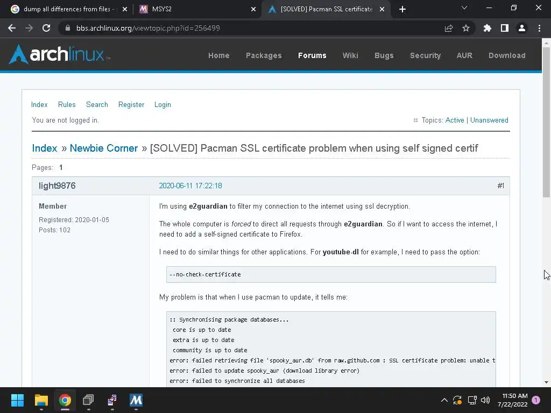Click the forum Index link under the header
The width and height of the screenshot is (551, 413).
pos(39,105)
